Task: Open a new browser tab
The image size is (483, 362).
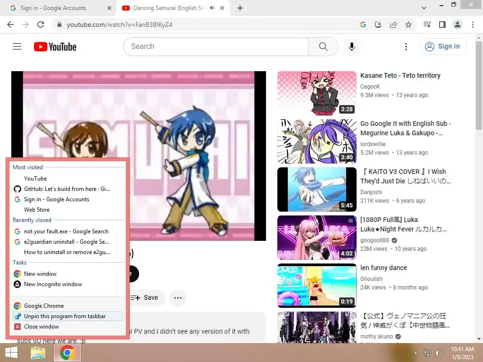Action: [240, 8]
